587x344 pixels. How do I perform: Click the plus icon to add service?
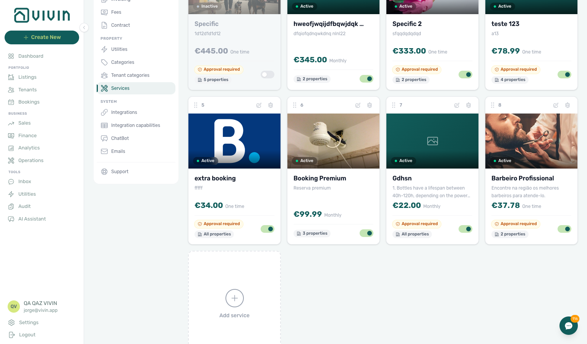pyautogui.click(x=235, y=298)
